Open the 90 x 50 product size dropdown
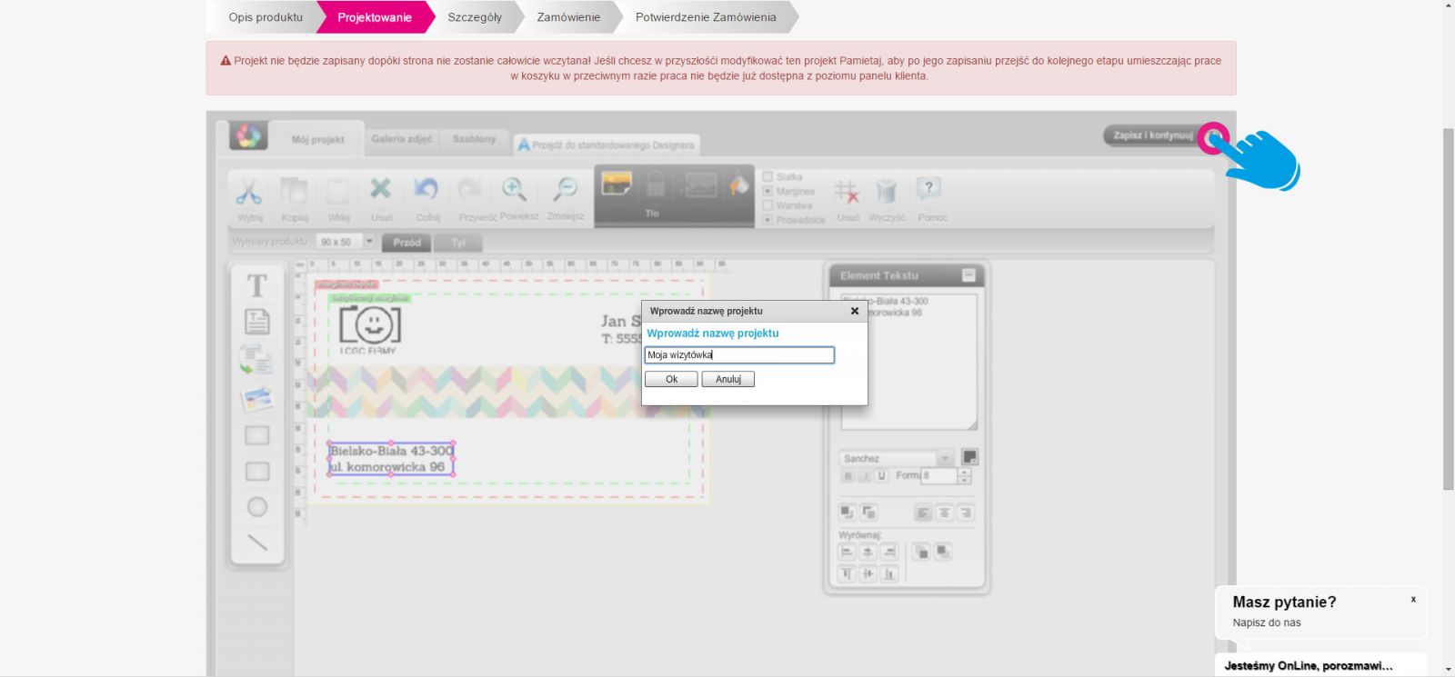 (x=369, y=242)
